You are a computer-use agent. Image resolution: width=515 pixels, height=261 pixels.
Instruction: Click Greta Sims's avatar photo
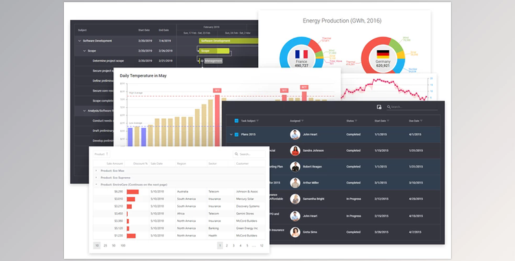[295, 232]
